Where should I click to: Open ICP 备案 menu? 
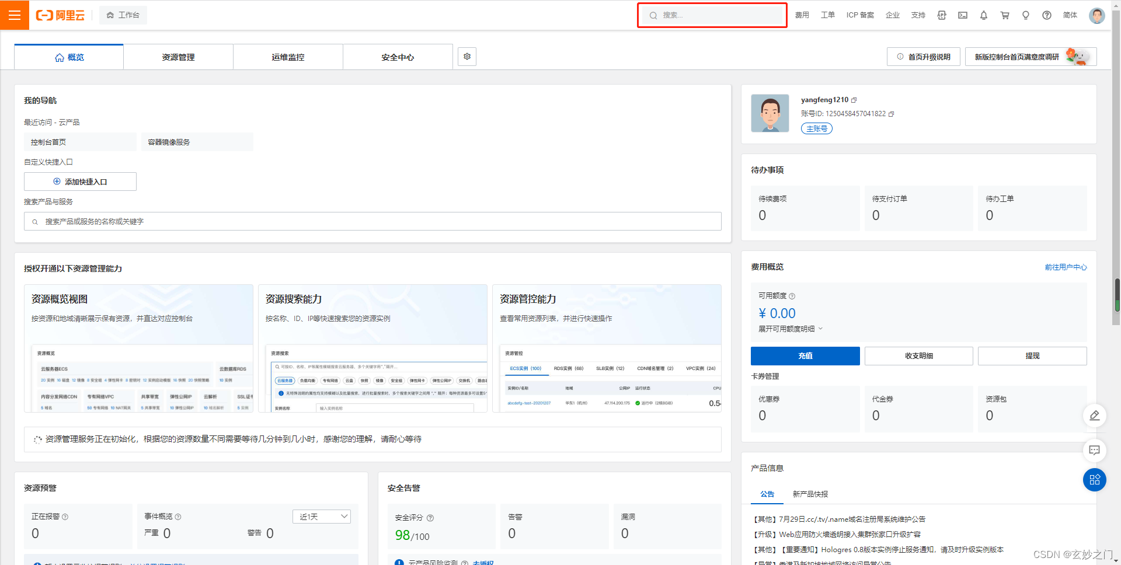860,15
